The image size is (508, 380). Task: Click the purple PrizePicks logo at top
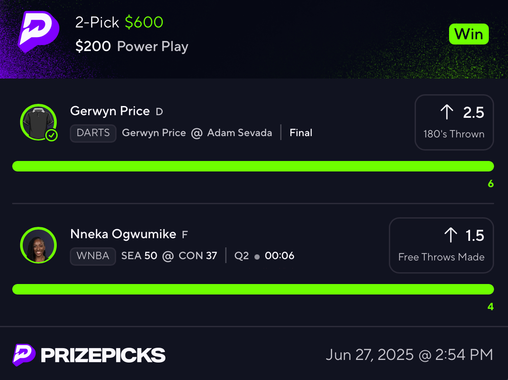(x=38, y=32)
